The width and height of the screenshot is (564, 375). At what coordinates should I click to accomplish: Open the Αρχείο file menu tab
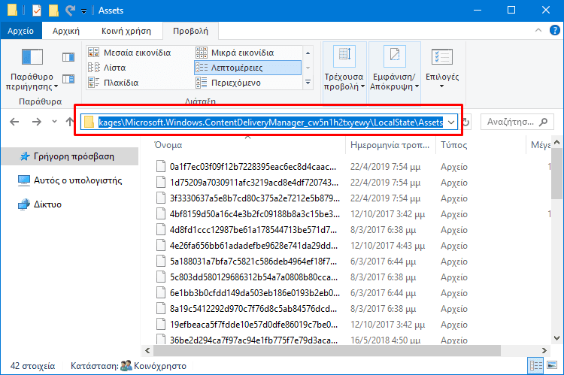pos(21,31)
